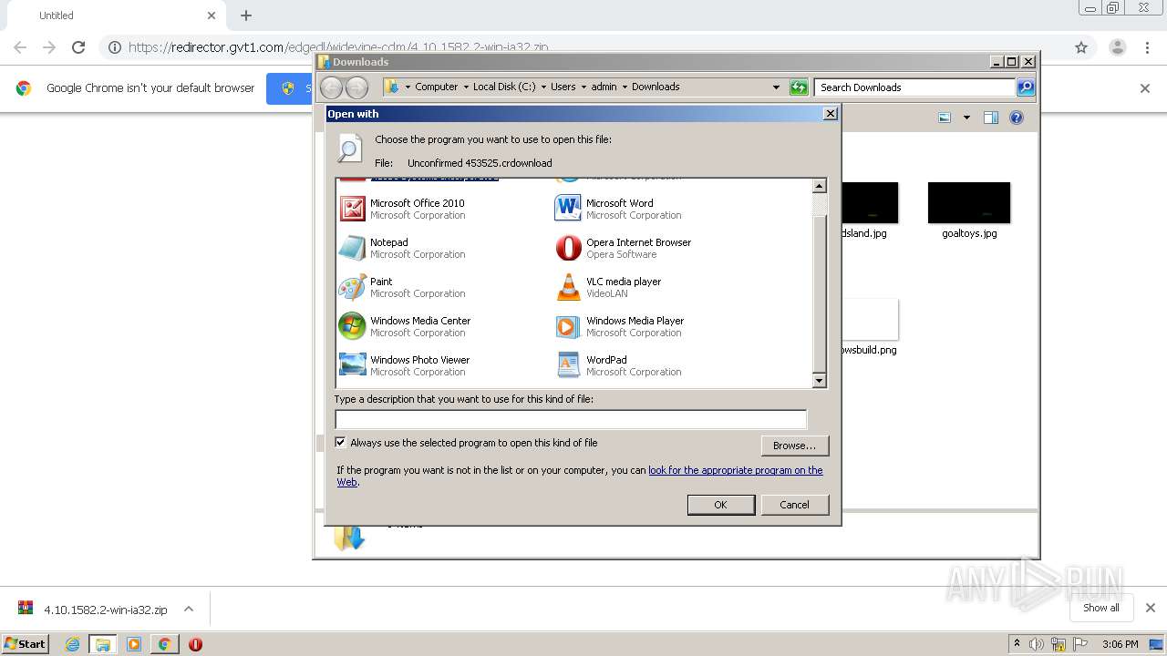The image size is (1167, 656).
Task: Dismiss the default browser notification bar
Action: click(x=1145, y=88)
